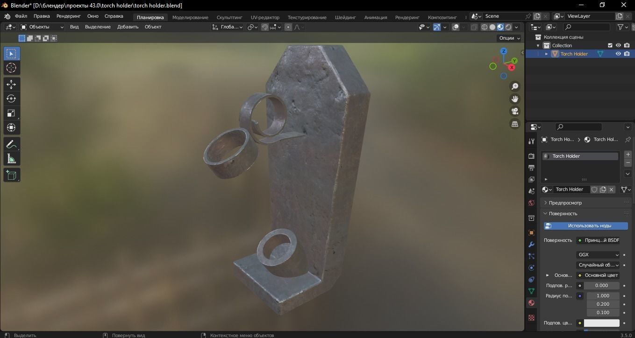Open the Particles properties tab icon
Viewport: 635px width, 338px height.
pyautogui.click(x=531, y=256)
